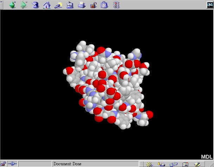
Task: Go back with the green Back arrow
Action: point(12,5)
